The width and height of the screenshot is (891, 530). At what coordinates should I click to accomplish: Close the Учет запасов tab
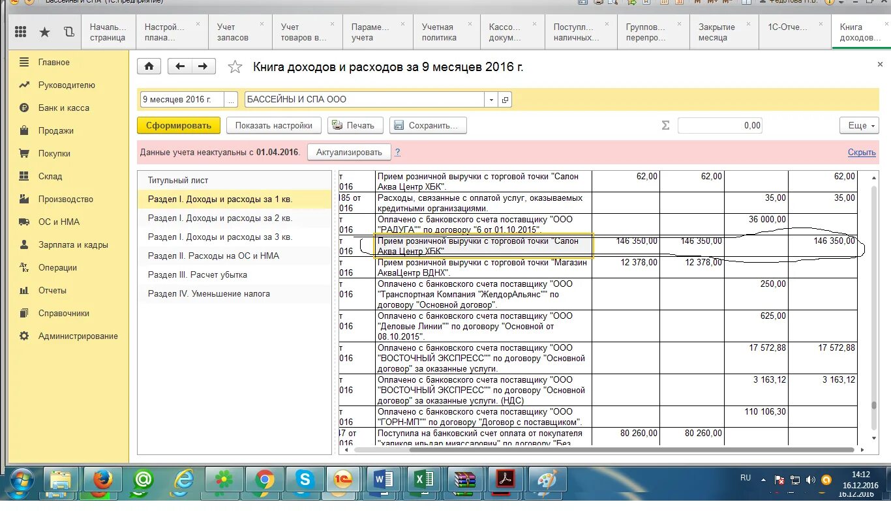(262, 24)
